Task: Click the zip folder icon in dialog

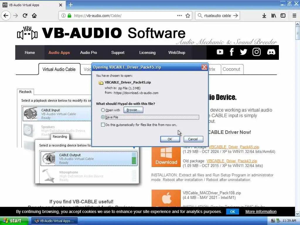Action: (x=101, y=83)
